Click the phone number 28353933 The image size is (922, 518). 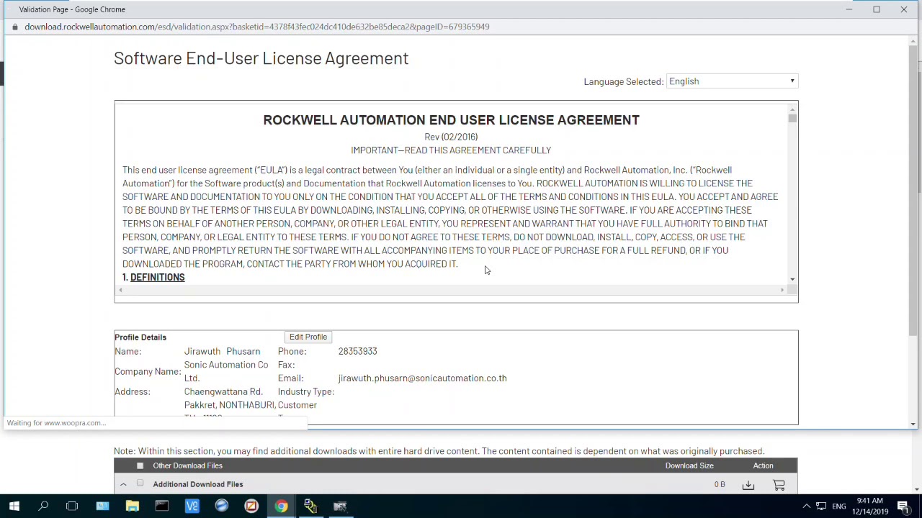pos(357,351)
